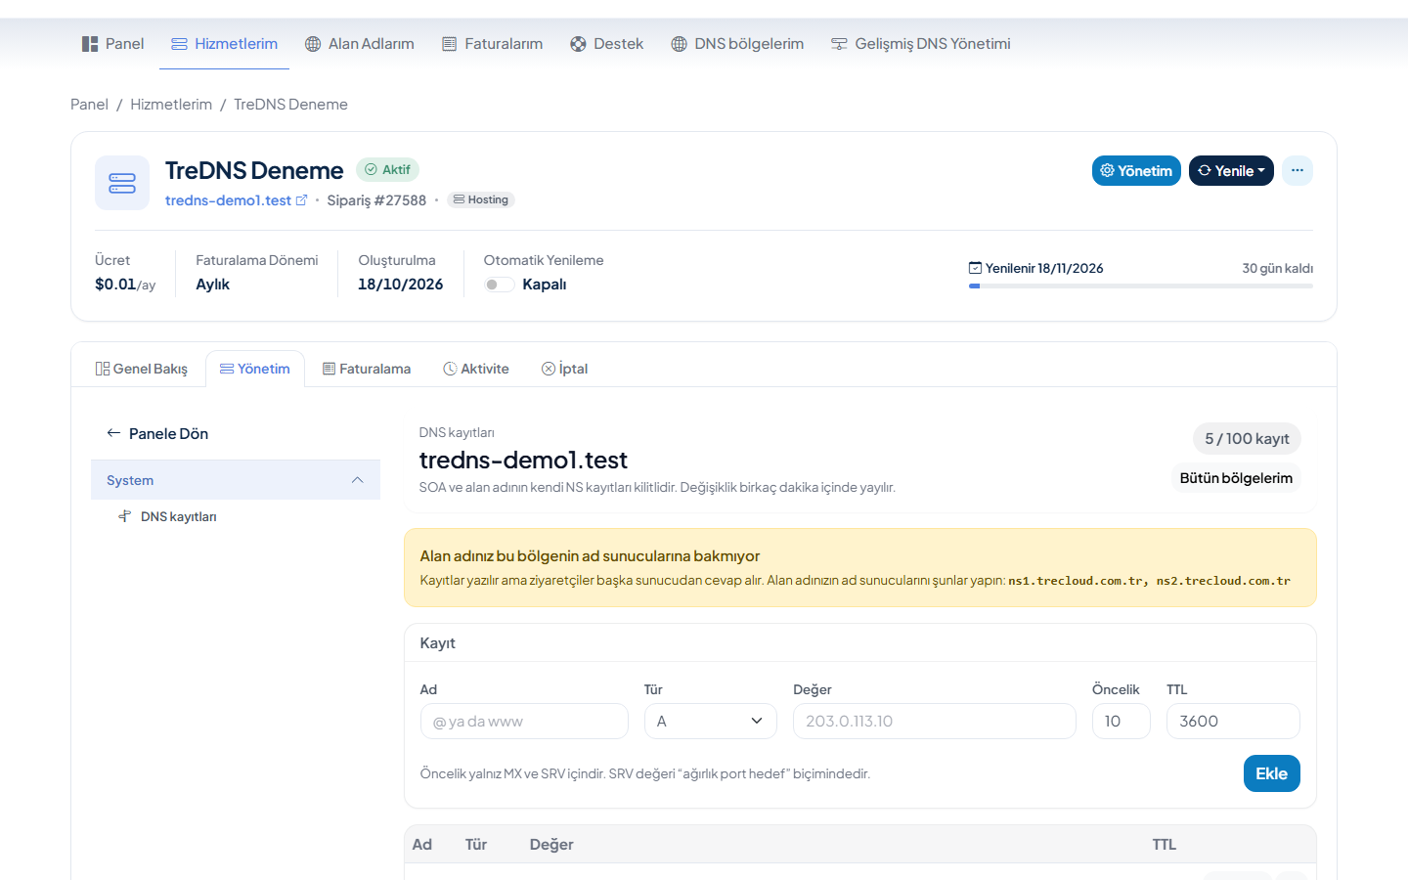Go to Alan Adlarım in top navigation
1408x880 pixels.
click(359, 44)
